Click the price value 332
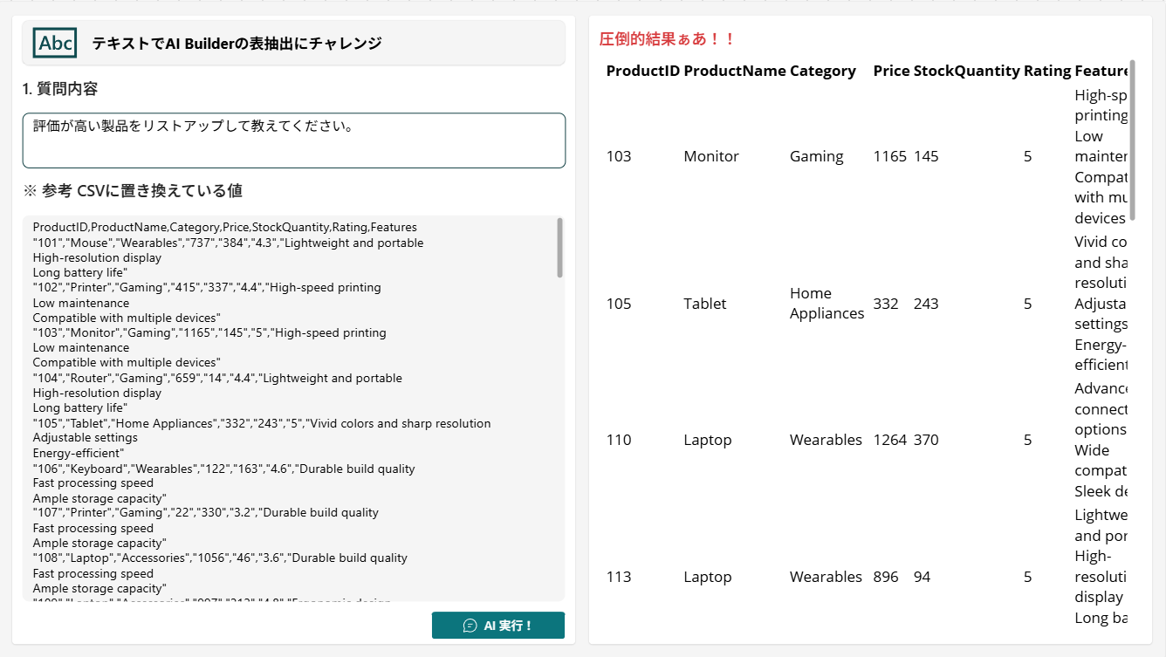1166x657 pixels. [886, 304]
